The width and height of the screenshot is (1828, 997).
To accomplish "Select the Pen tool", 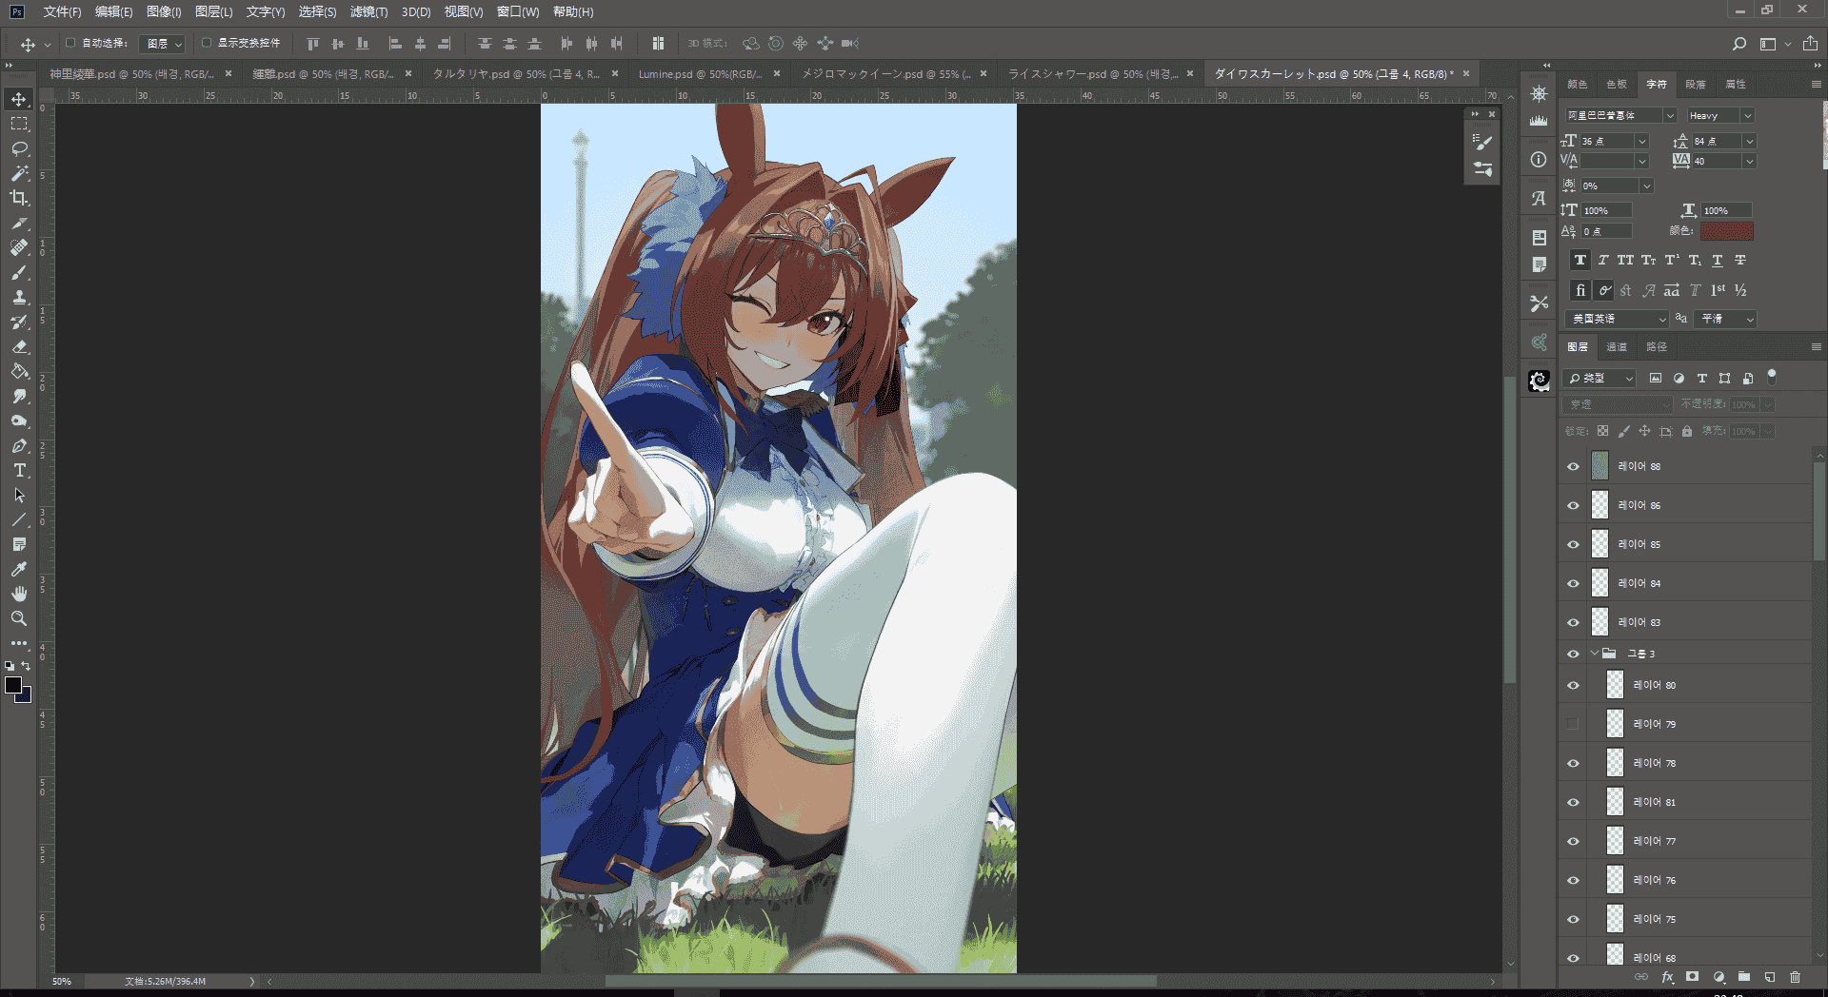I will (19, 445).
